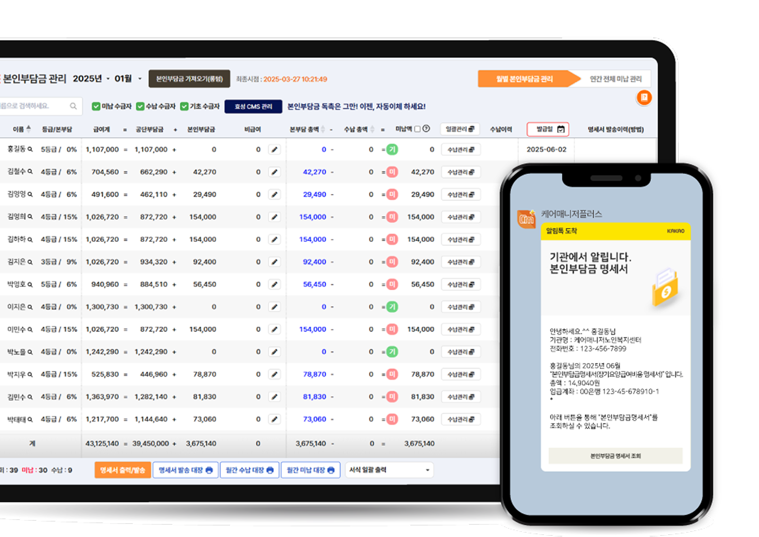Click the help question mark beside 미납액

pyautogui.click(x=426, y=129)
